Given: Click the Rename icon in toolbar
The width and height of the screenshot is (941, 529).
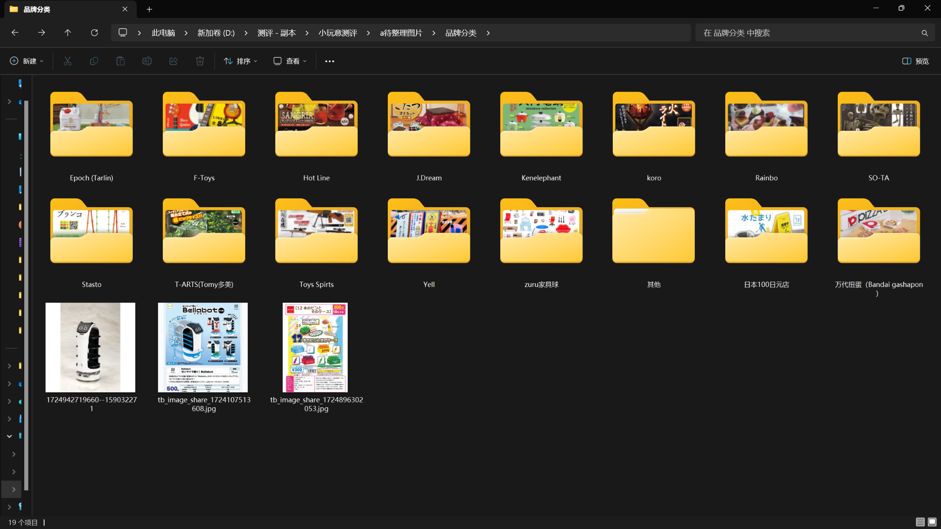Looking at the screenshot, I should 147,61.
